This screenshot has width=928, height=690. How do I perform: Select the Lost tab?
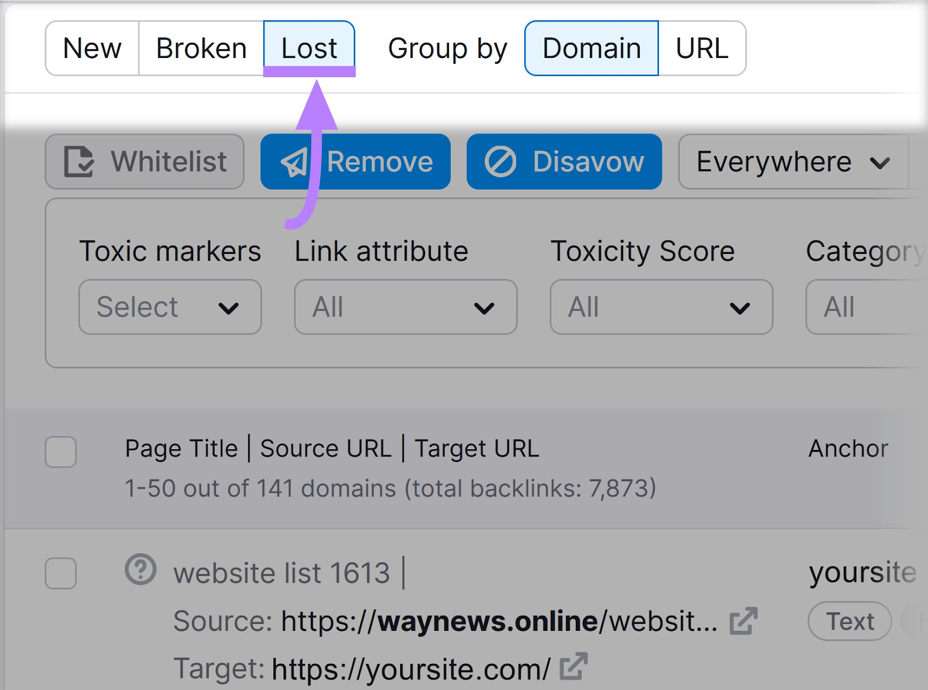click(x=309, y=48)
